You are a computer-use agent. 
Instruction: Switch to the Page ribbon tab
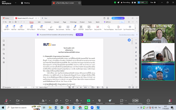[64, 22]
